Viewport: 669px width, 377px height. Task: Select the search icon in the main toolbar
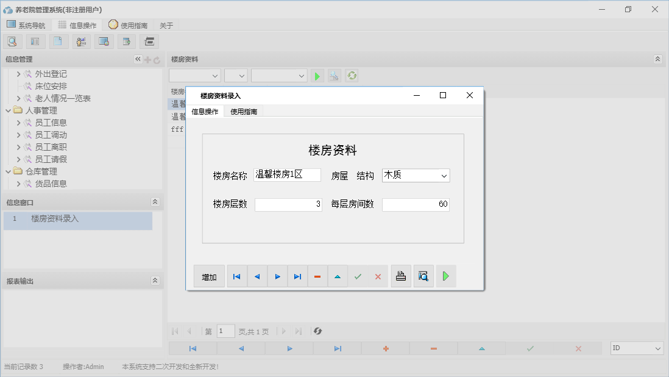12,41
